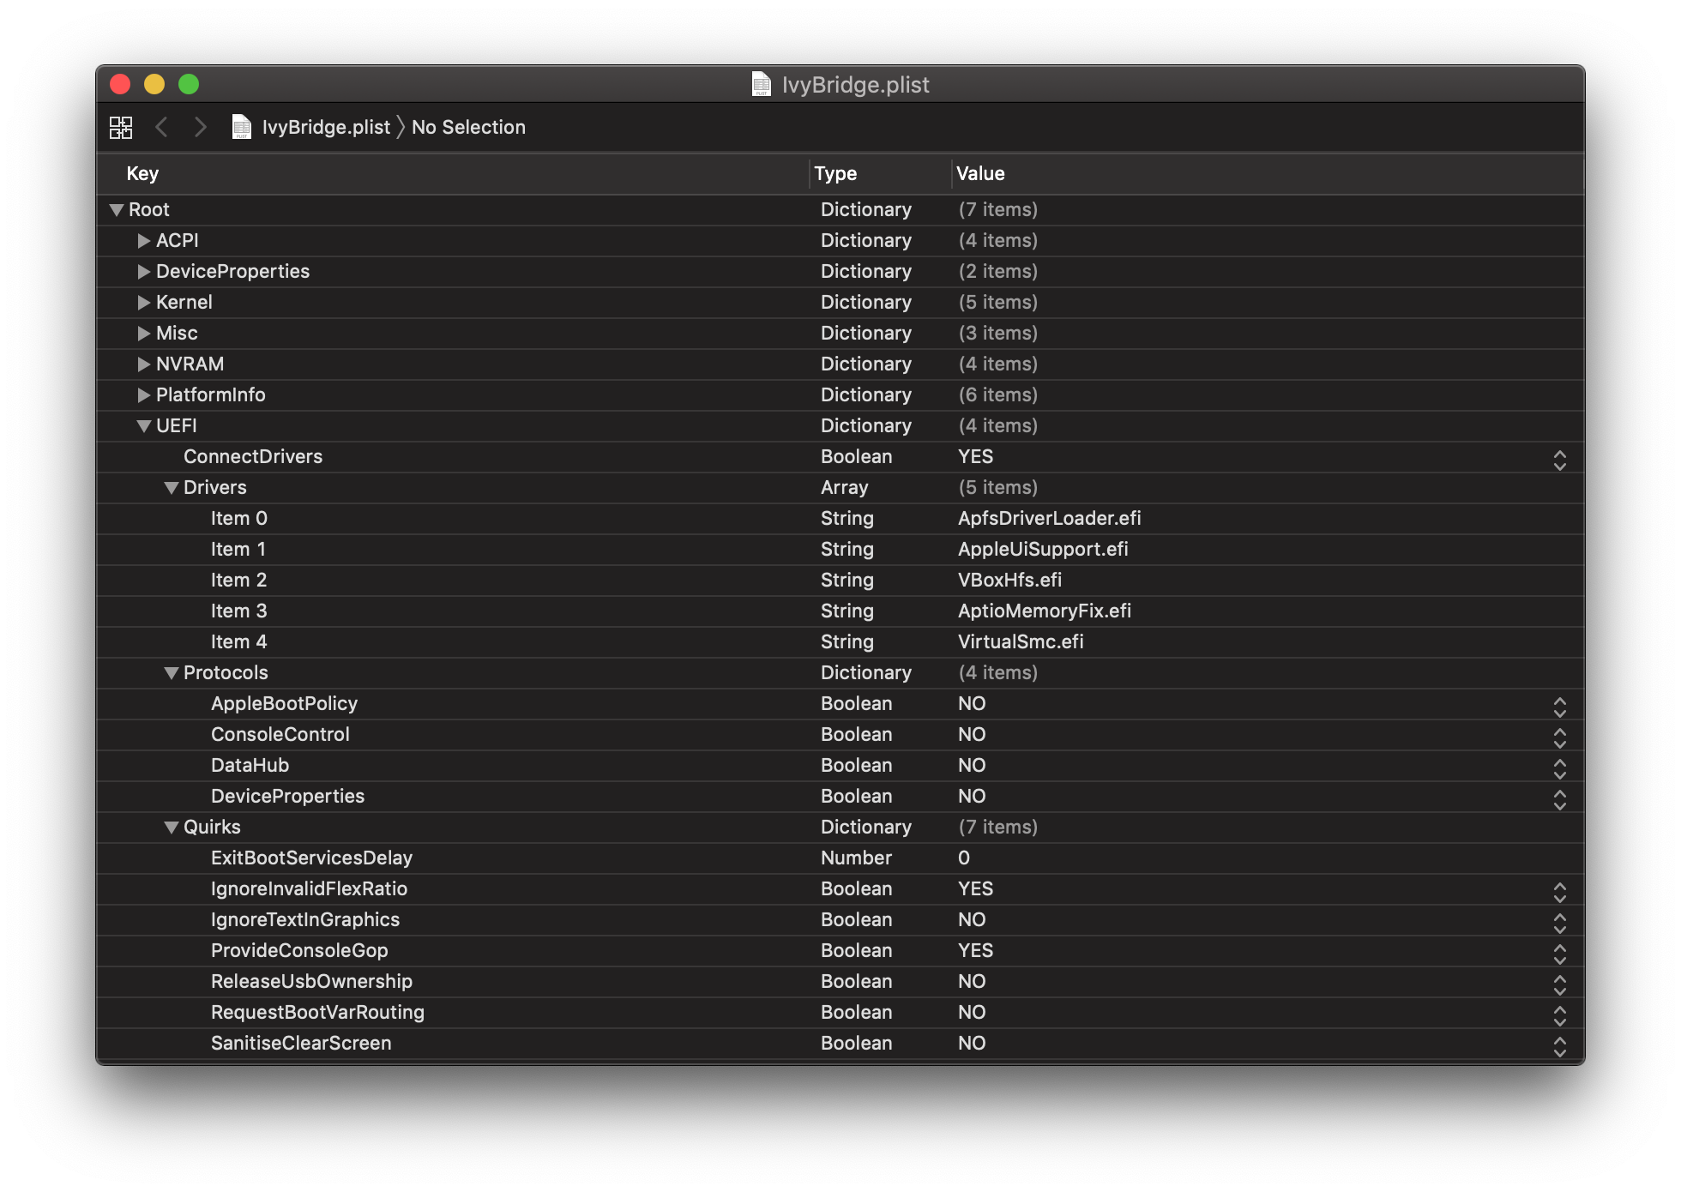The image size is (1681, 1192).
Task: Zoom the window with the green button
Action: pyautogui.click(x=189, y=84)
